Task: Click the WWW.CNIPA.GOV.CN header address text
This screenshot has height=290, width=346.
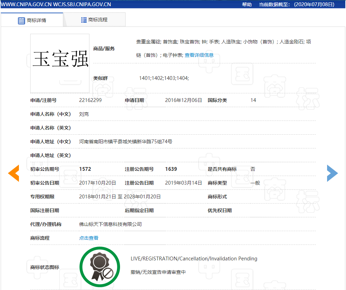Action: (x=26, y=4)
